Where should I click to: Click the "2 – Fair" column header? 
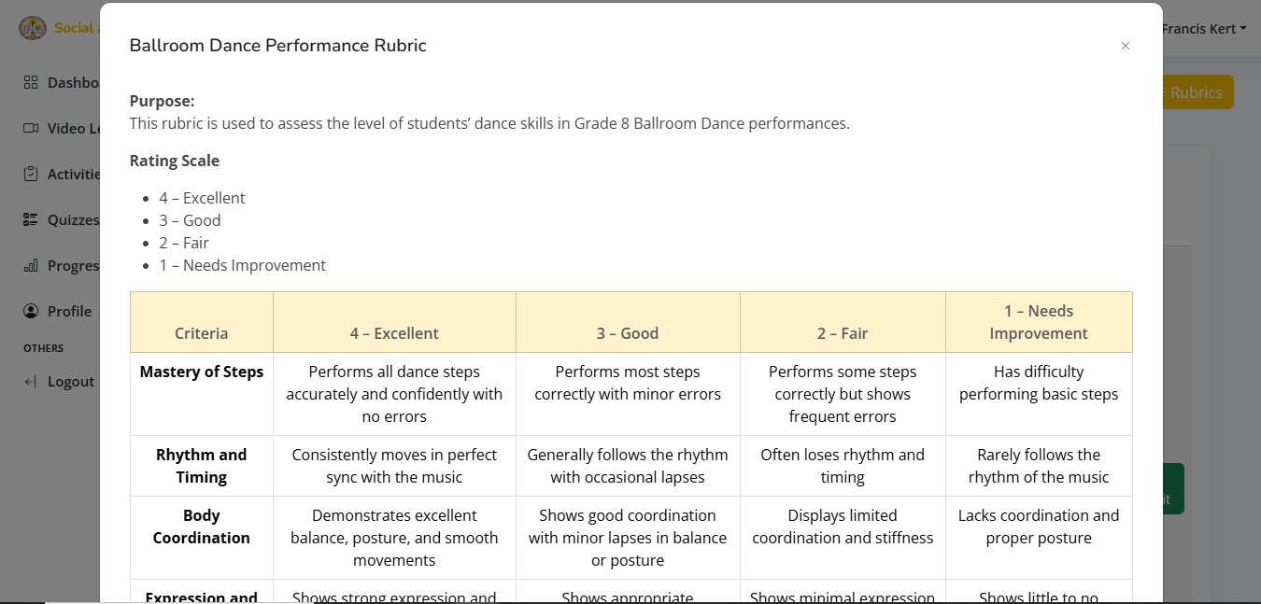click(x=843, y=333)
